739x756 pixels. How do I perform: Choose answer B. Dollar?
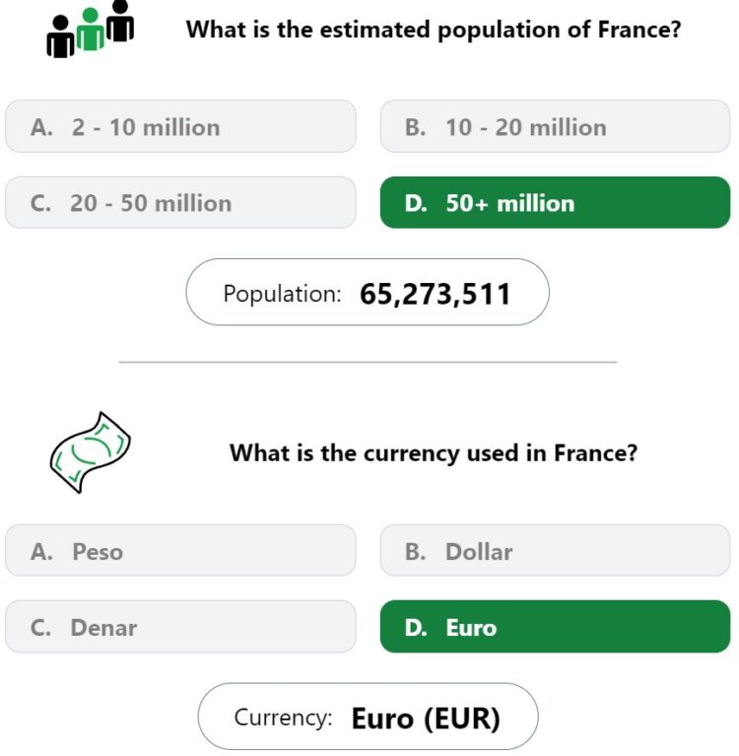556,551
